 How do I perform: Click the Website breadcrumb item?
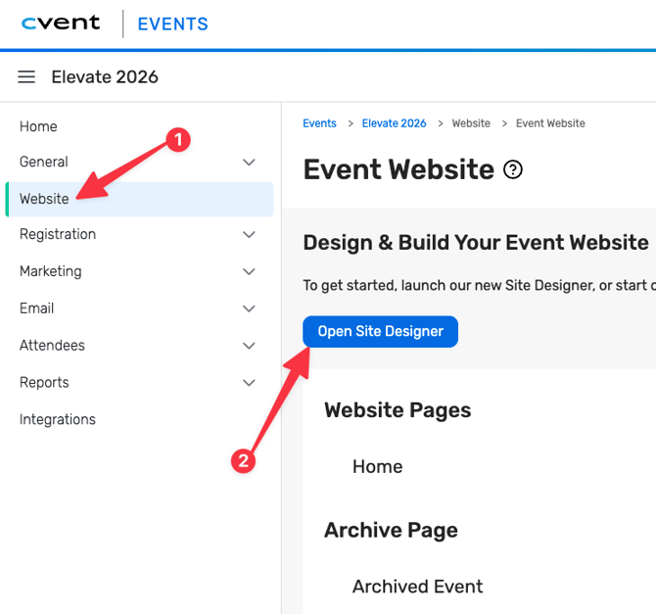coord(471,123)
